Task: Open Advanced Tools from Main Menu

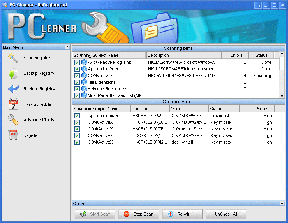Action: pos(39,120)
